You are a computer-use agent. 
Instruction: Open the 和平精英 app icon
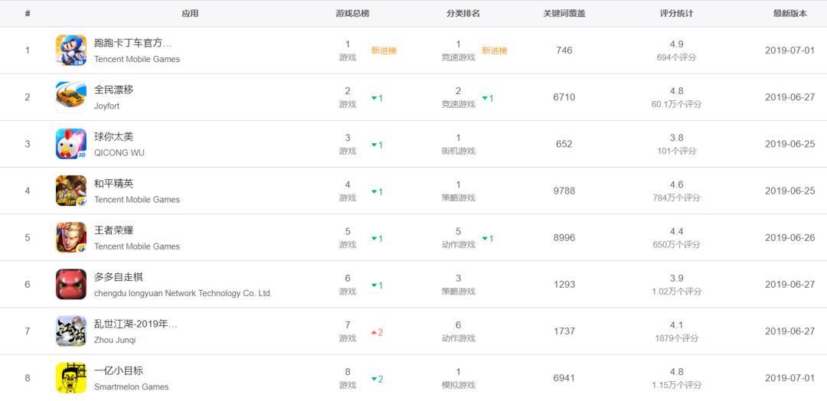(x=71, y=191)
